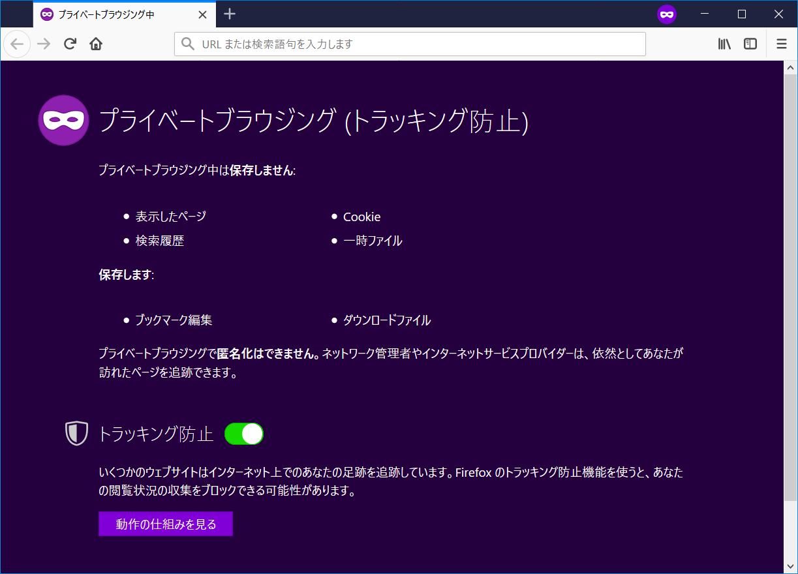Screen dimensions: 798x574
Task: Reload the current page
Action: point(70,44)
